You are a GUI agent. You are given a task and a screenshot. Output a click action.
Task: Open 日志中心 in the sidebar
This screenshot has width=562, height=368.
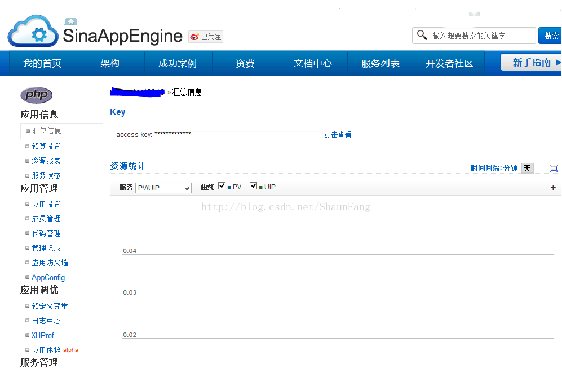[46, 321]
